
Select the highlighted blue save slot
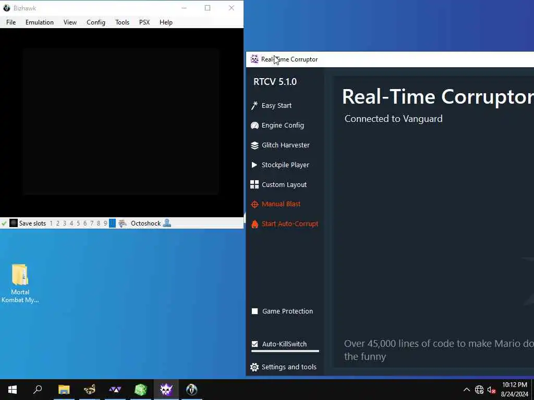[112, 223]
